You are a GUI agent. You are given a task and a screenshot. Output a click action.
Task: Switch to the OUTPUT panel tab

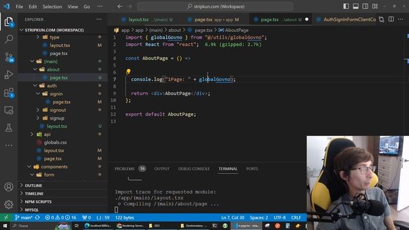click(x=162, y=169)
